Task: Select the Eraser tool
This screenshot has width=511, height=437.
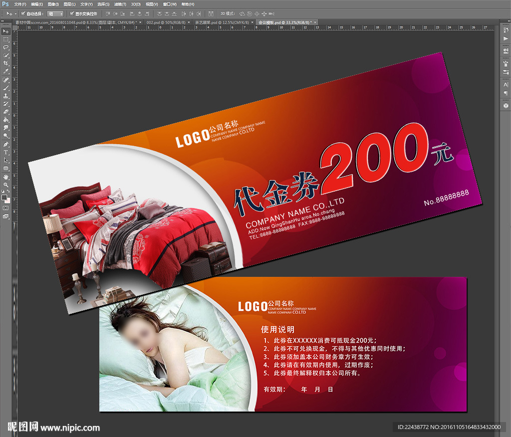Action: [x=5, y=112]
